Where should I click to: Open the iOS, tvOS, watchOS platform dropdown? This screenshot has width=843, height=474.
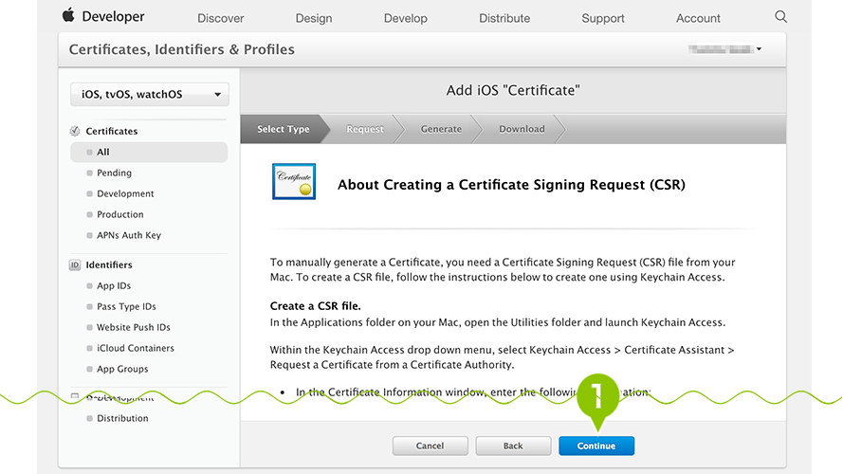[x=150, y=95]
